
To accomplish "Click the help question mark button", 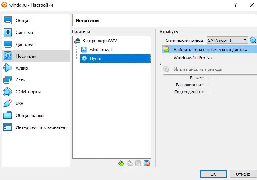I will point(236,5).
